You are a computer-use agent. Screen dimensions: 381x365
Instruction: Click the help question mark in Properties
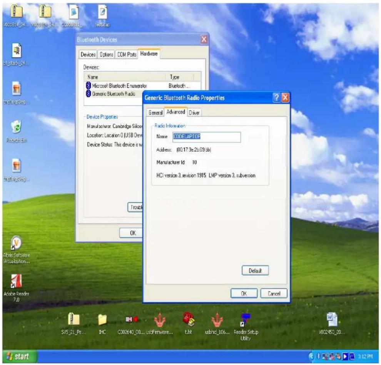[x=276, y=97]
